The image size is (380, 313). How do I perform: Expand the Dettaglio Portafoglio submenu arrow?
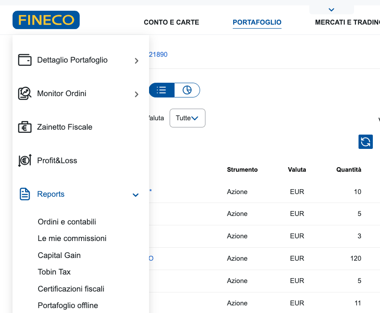[x=137, y=61]
